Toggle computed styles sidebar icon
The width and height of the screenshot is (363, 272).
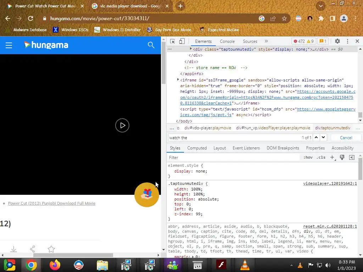[x=352, y=157]
